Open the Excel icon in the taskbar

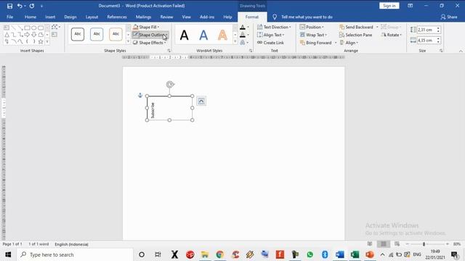coord(355,254)
